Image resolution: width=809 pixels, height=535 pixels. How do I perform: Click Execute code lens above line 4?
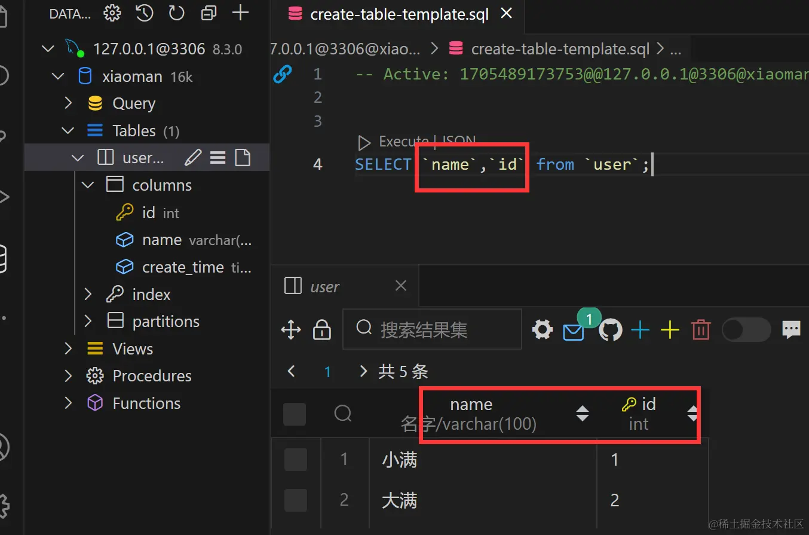(x=404, y=142)
